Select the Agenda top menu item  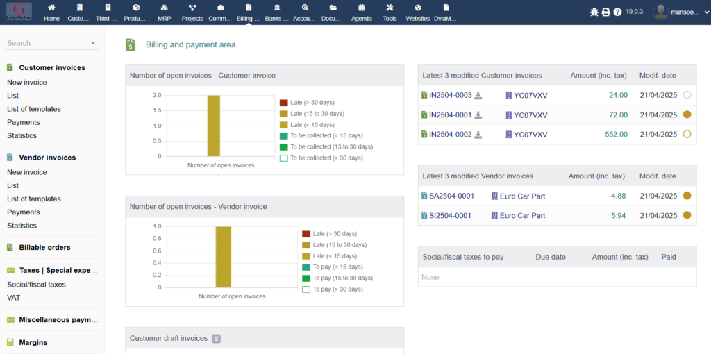click(361, 12)
